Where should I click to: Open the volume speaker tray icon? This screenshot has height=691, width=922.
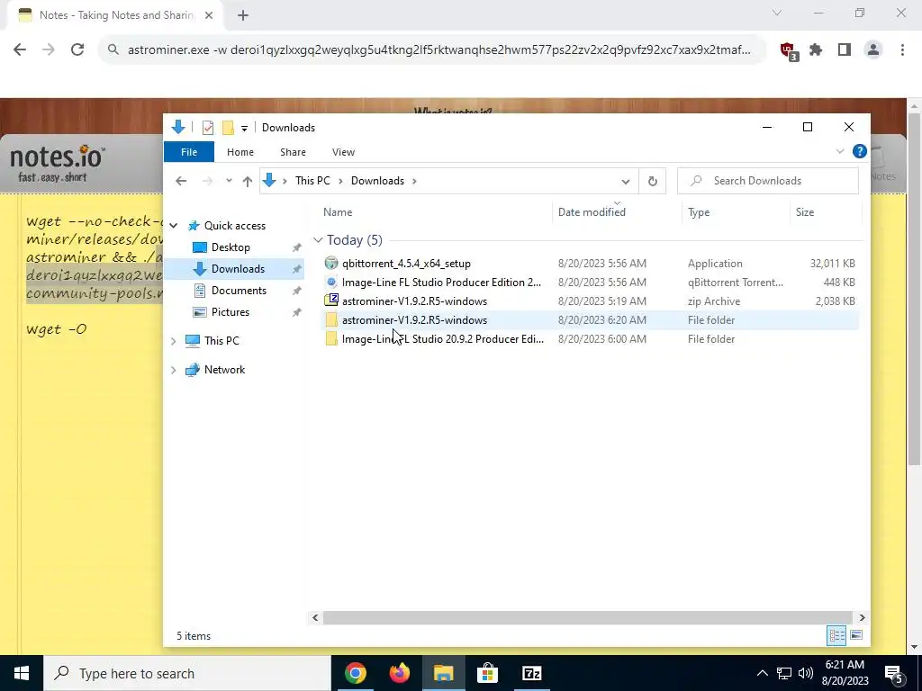coord(806,673)
